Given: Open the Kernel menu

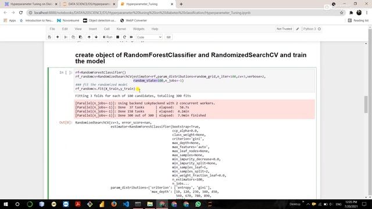Looking at the screenshot, I should [x=121, y=29].
